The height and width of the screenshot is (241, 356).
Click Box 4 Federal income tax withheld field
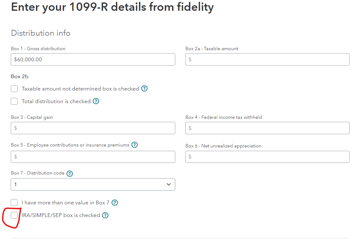(x=267, y=128)
